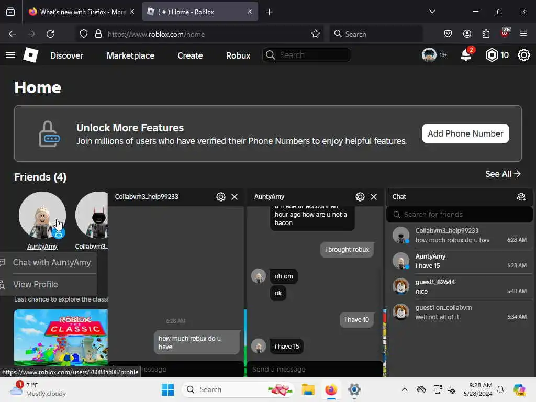Image resolution: width=536 pixels, height=402 pixels.
Task: Open Windows notification bell in tray
Action: [500, 389]
